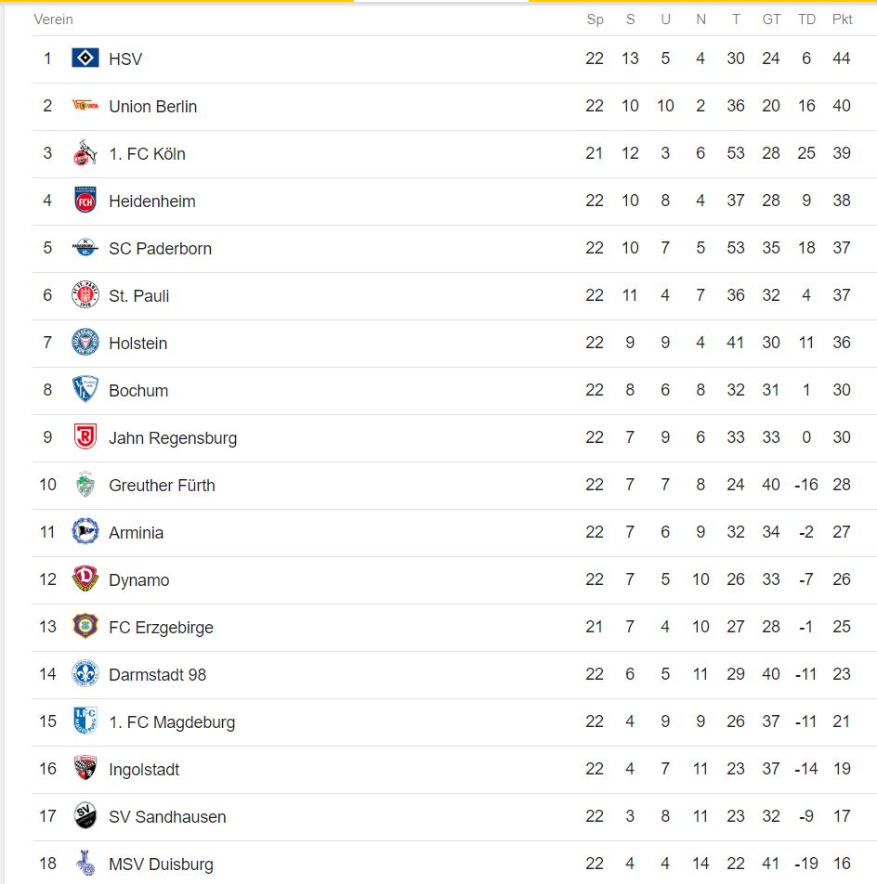Open the FC Erzgebirge team link
This screenshot has height=884, width=877.
pos(161,628)
